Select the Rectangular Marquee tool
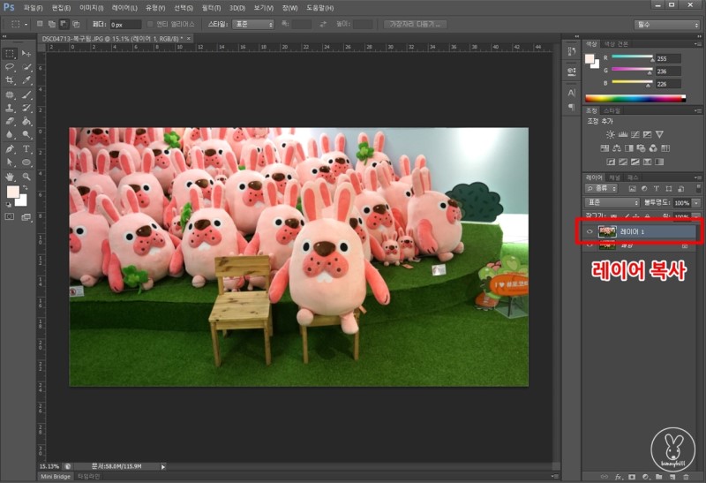This screenshot has width=706, height=483. click(10, 54)
